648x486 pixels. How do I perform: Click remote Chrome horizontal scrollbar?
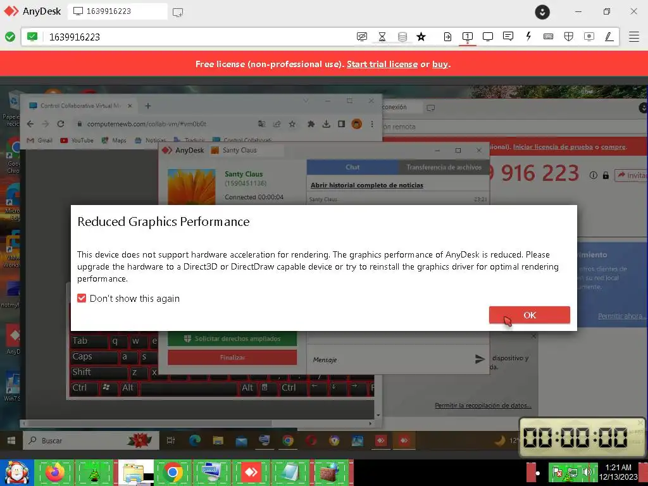tap(148, 423)
